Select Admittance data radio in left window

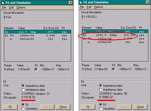coord(23,90)
